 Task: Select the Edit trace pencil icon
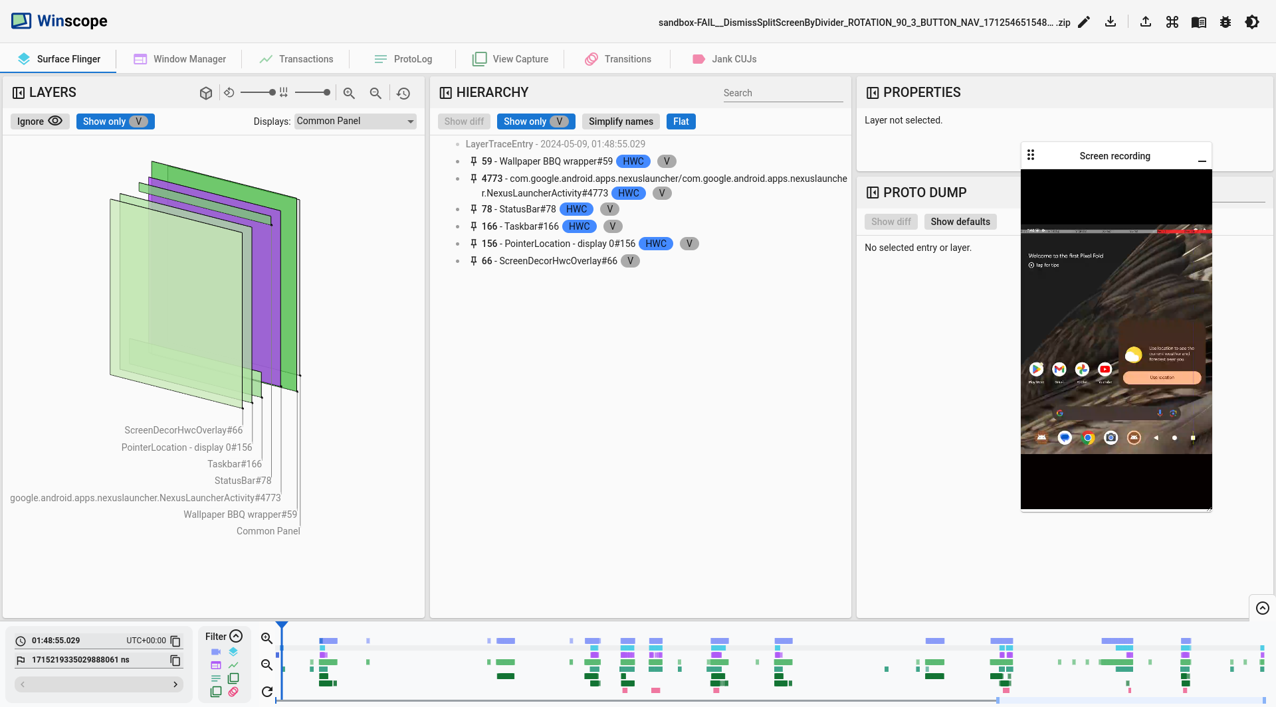pos(1084,22)
